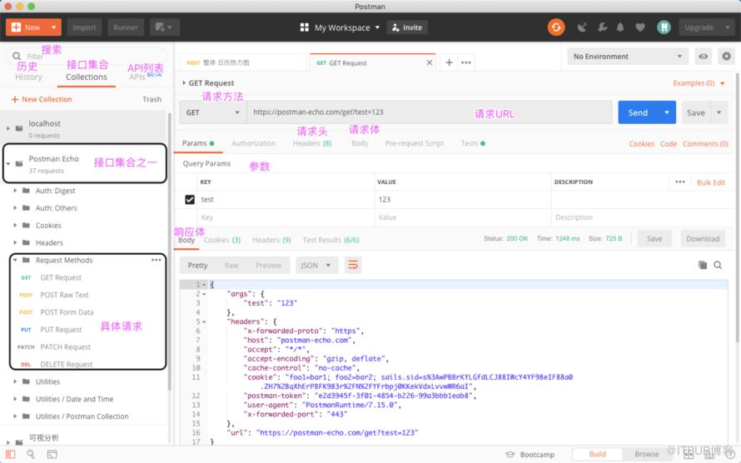The image size is (741, 463).
Task: Close the GET Request tab
Action: click(x=429, y=62)
